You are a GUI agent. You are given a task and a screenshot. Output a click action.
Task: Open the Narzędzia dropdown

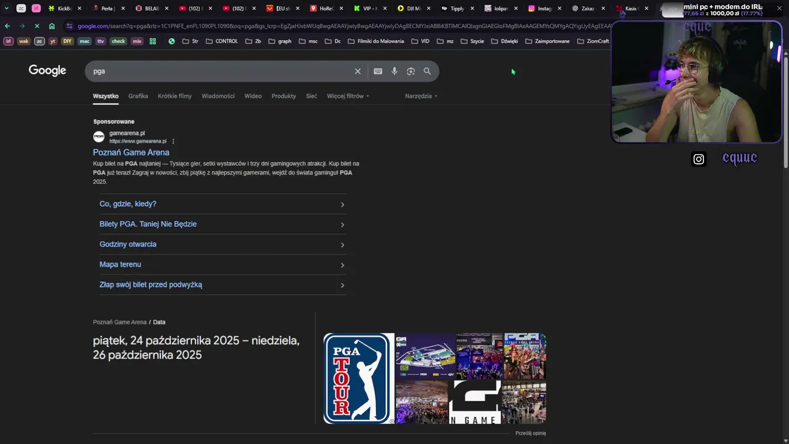(x=421, y=96)
